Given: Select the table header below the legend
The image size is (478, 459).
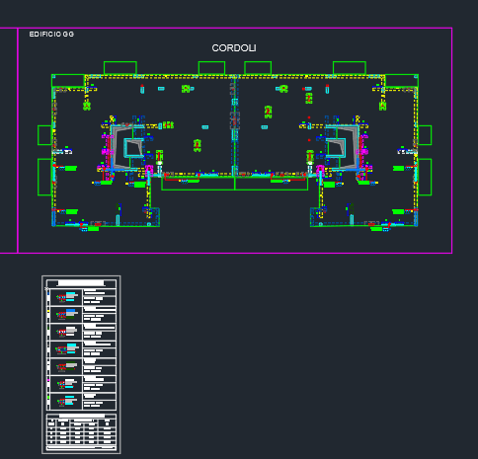Looking at the screenshot, I should (x=81, y=417).
